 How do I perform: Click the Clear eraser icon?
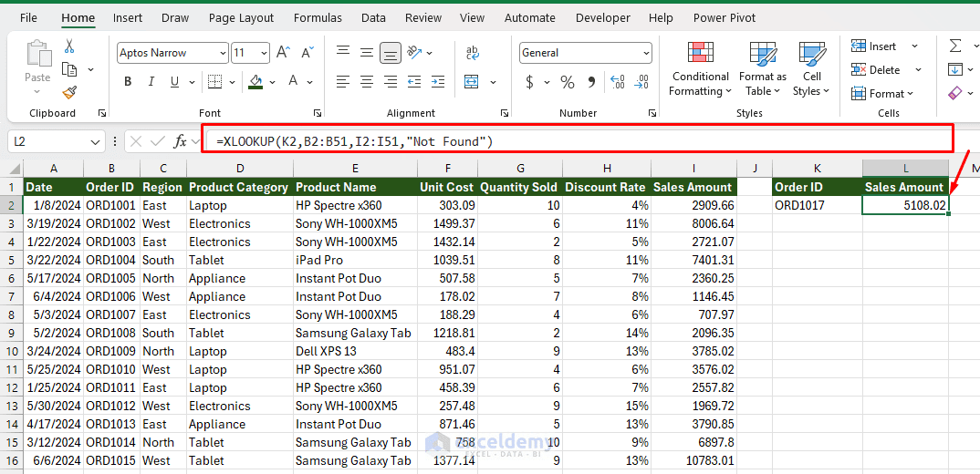point(955,93)
